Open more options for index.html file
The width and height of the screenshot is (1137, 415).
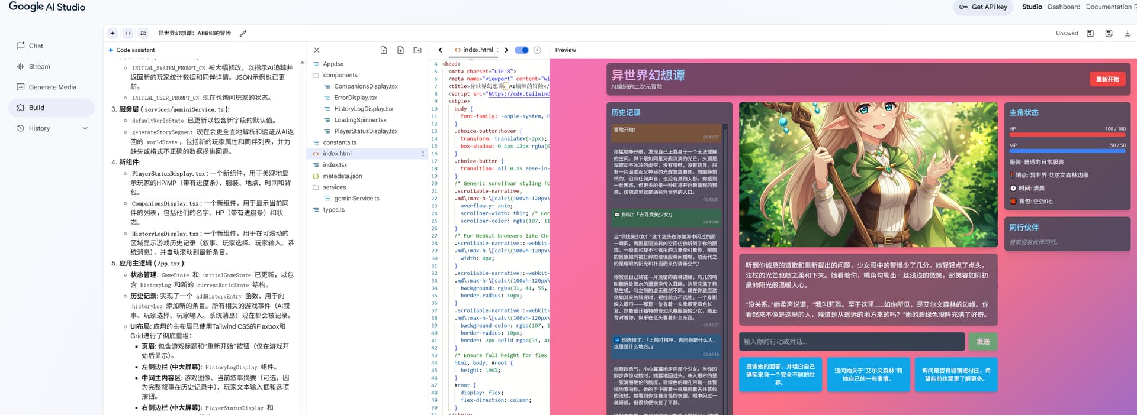coord(423,154)
